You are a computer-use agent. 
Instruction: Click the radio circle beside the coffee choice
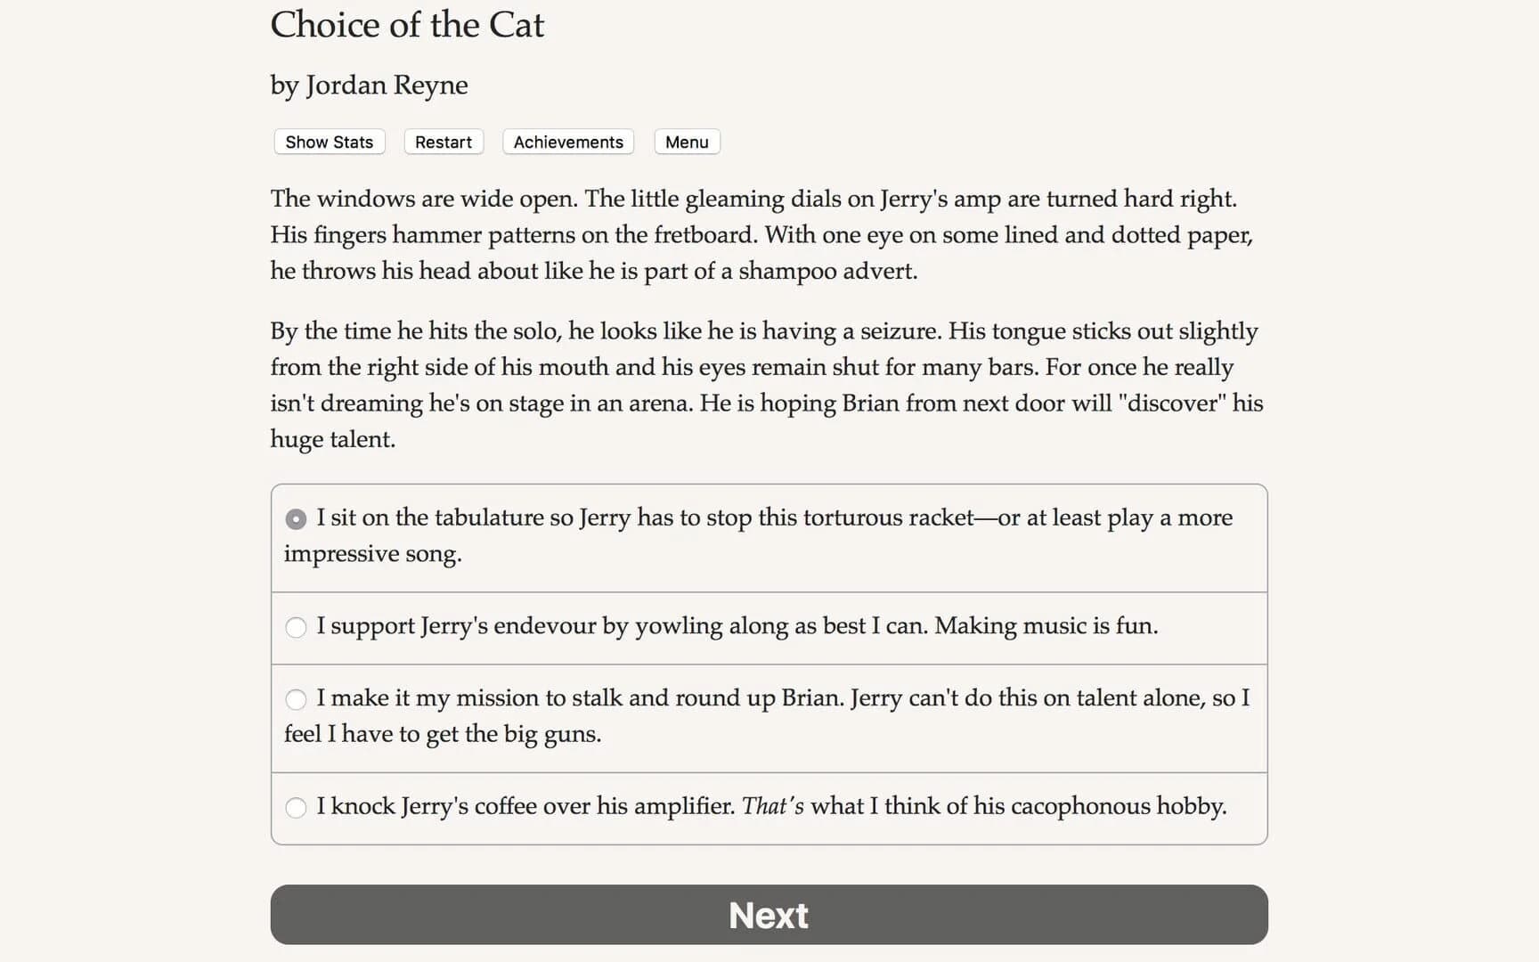point(296,808)
